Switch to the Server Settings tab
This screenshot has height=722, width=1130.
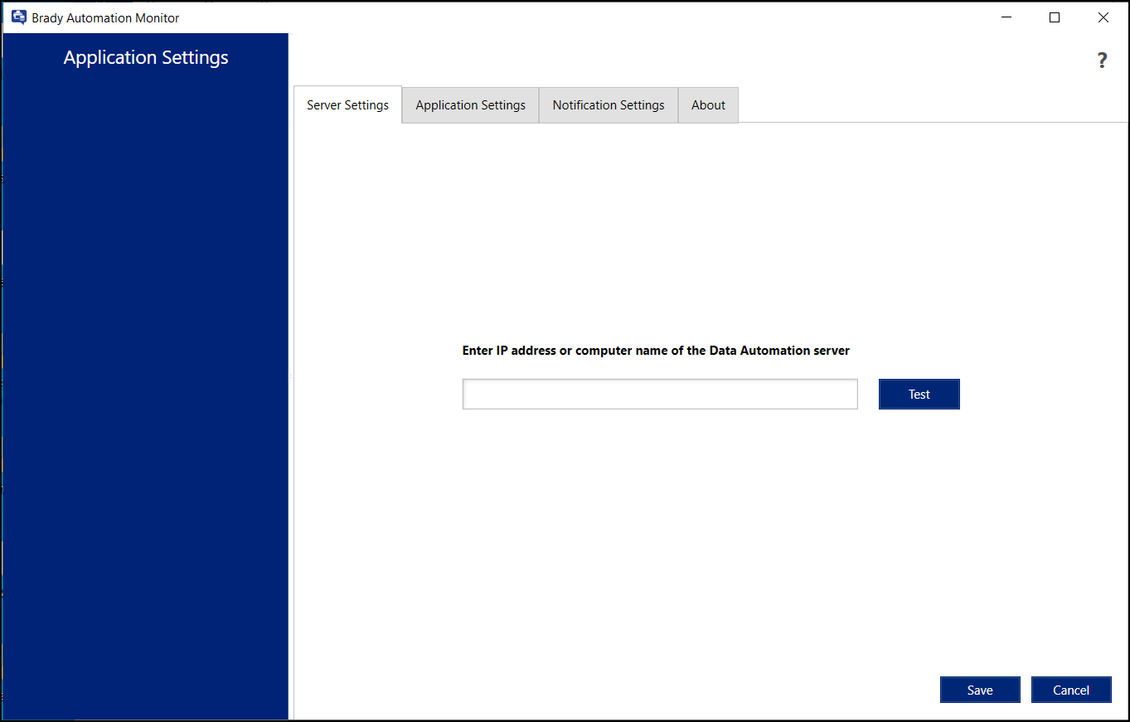(x=348, y=105)
